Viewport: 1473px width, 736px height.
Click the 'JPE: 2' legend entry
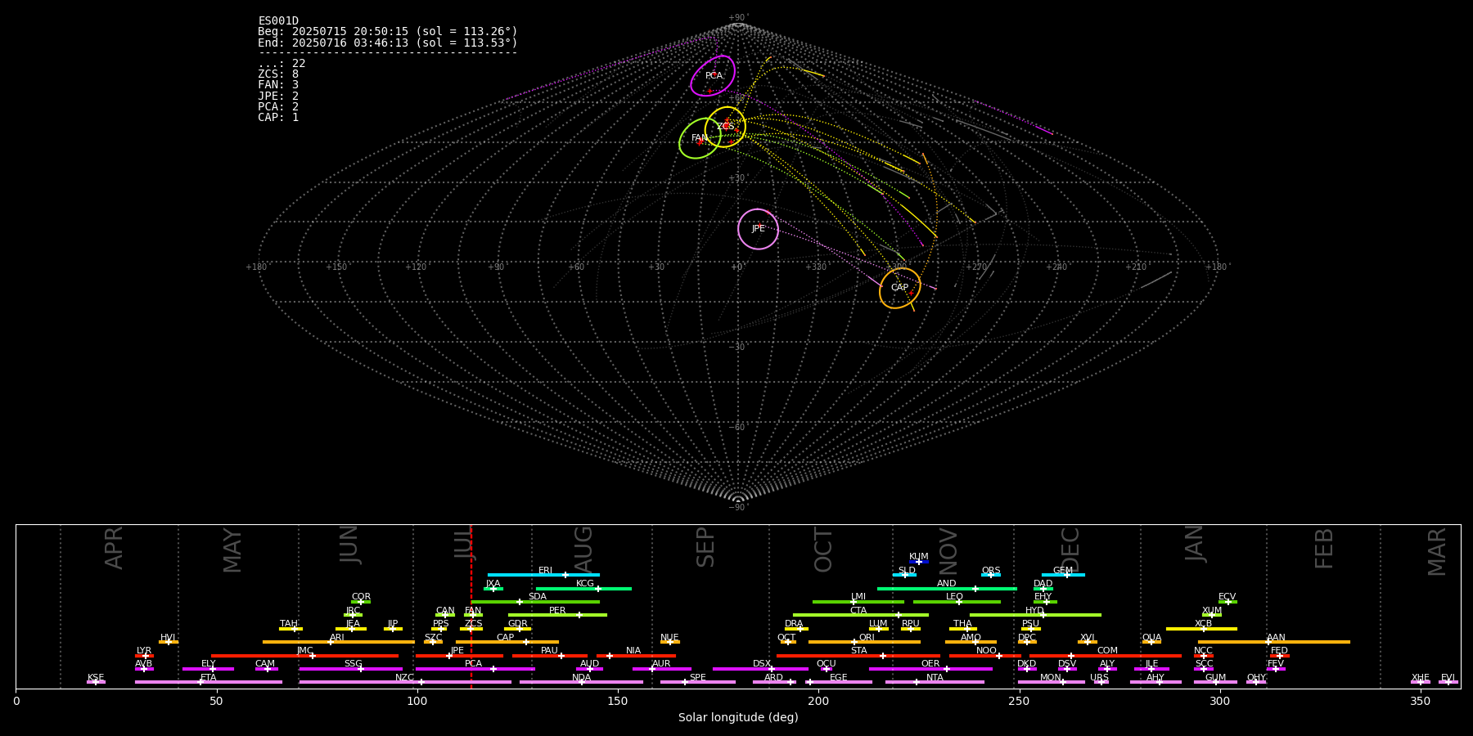click(x=278, y=96)
